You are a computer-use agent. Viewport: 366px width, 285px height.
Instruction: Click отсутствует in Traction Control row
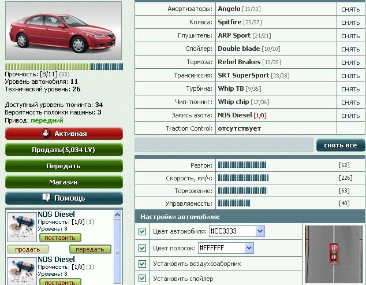[x=239, y=128]
